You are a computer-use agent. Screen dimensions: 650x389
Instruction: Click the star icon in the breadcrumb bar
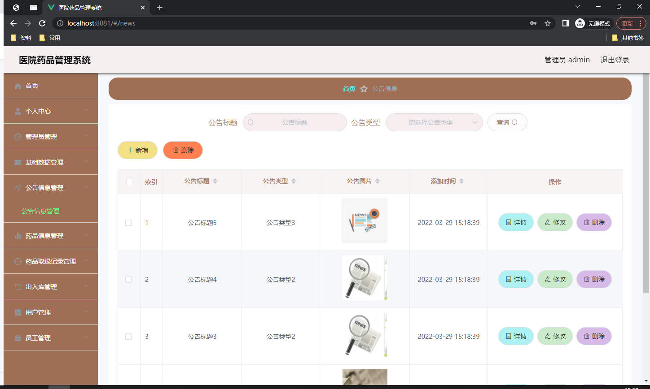[364, 89]
